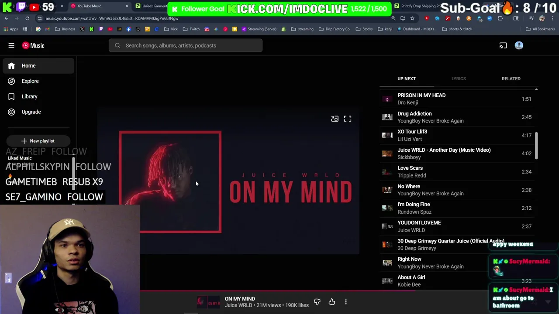Click the browser Back arrow

tap(6, 18)
